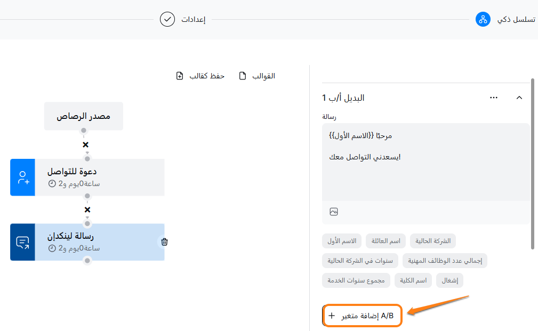Open the three-dot menu for variant 1

click(494, 98)
